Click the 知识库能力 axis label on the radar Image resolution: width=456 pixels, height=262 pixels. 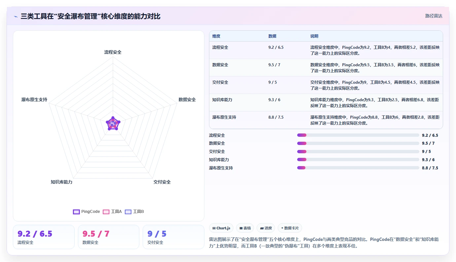point(61,182)
